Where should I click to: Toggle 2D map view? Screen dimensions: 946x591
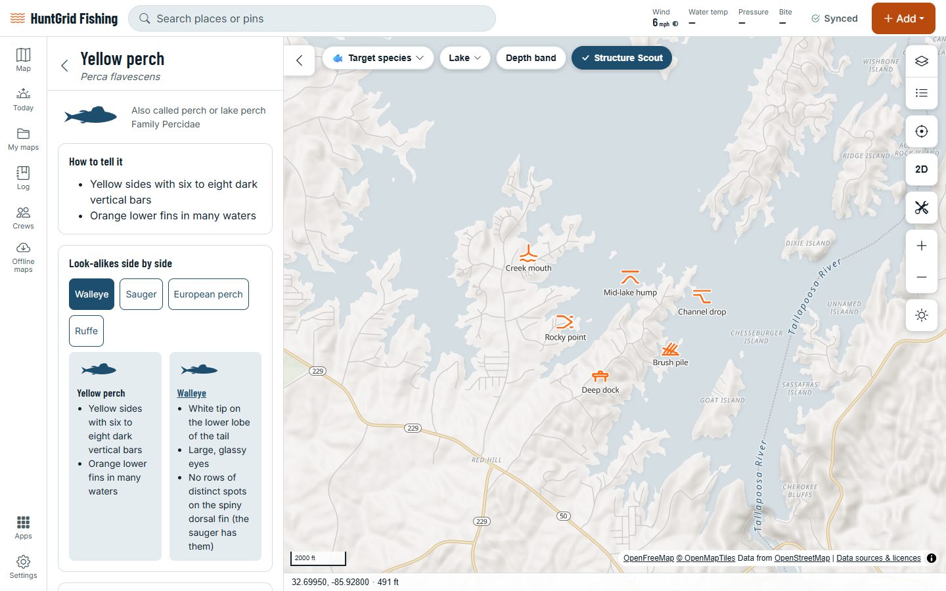click(x=922, y=169)
